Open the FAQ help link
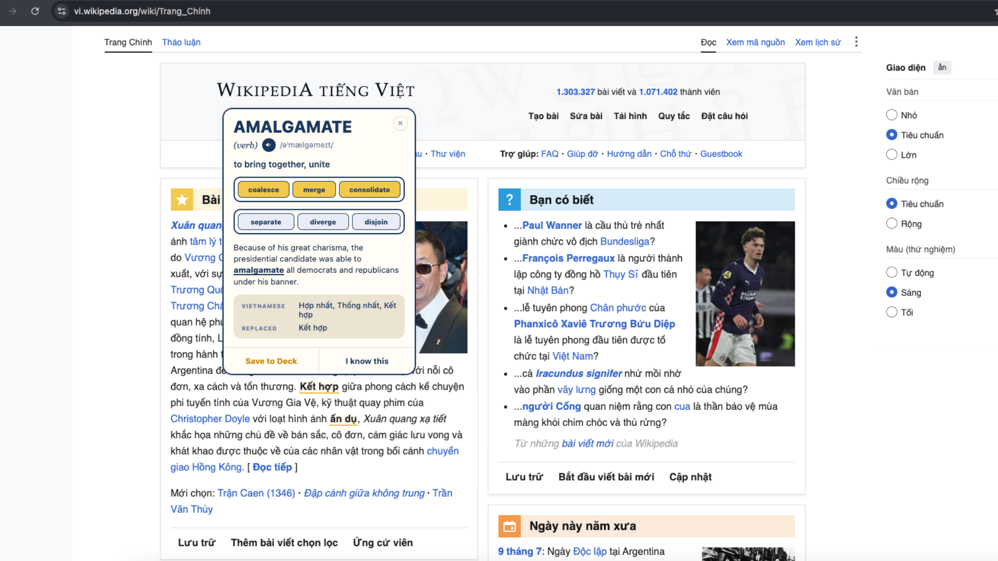Screen dimensions: 998x561 (x=549, y=154)
